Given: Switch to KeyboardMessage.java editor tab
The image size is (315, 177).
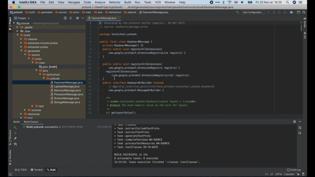Looking at the screenshot, I should pyautogui.click(x=103, y=18).
